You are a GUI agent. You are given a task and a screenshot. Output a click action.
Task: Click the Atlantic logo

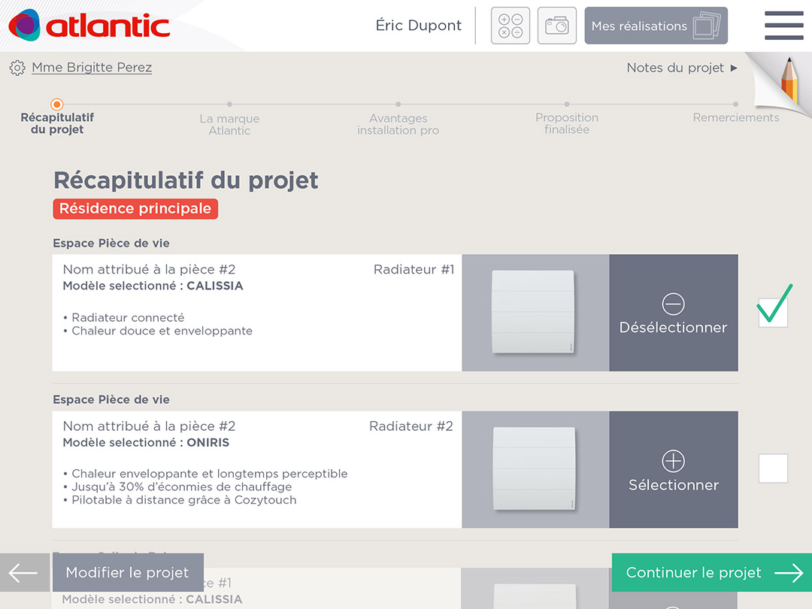(x=89, y=26)
